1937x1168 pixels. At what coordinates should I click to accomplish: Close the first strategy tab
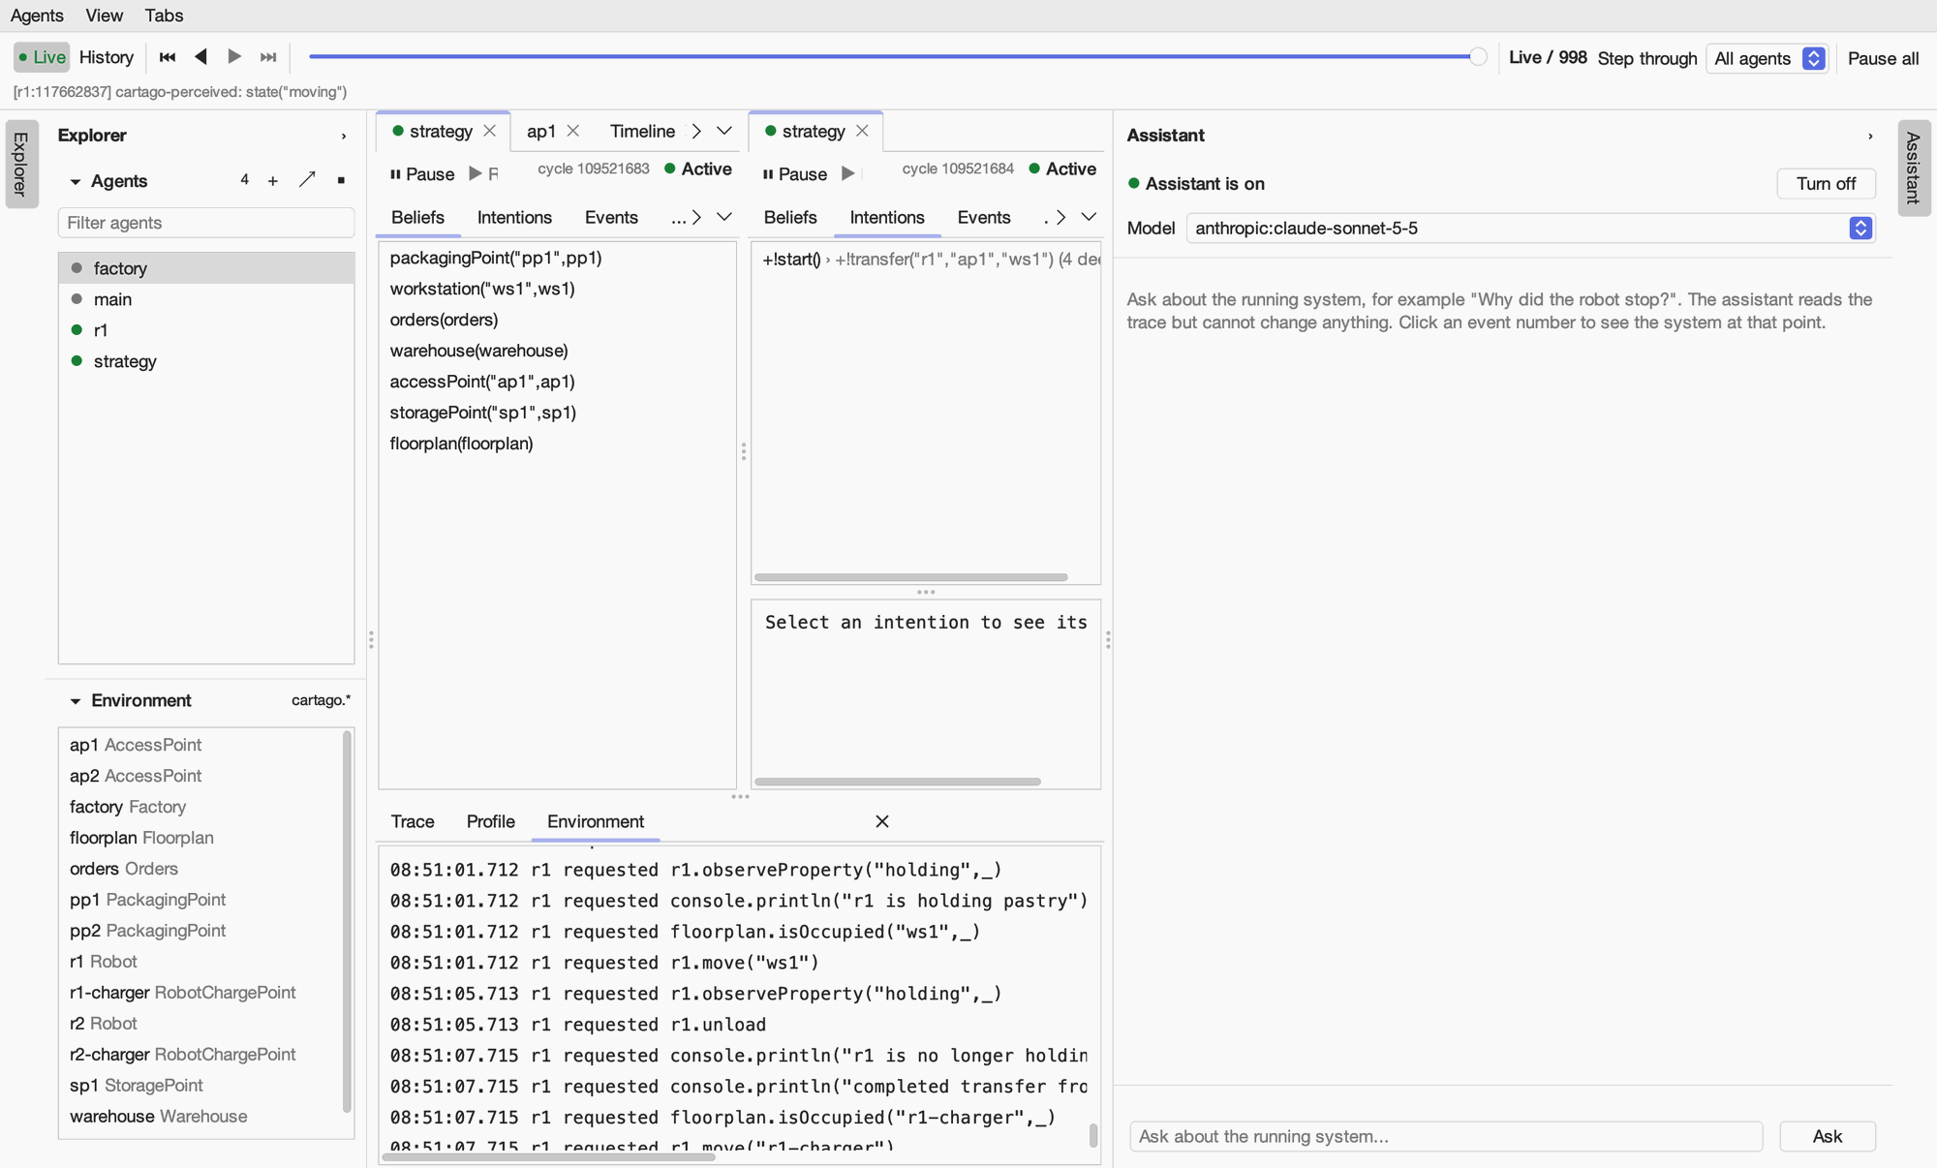(489, 131)
